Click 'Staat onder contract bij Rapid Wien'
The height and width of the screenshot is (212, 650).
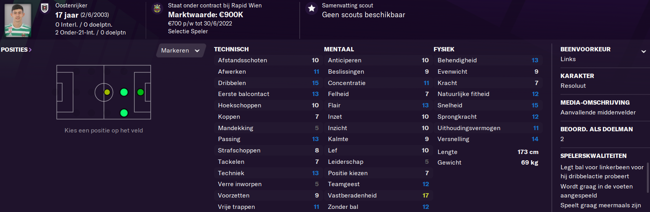(214, 5)
